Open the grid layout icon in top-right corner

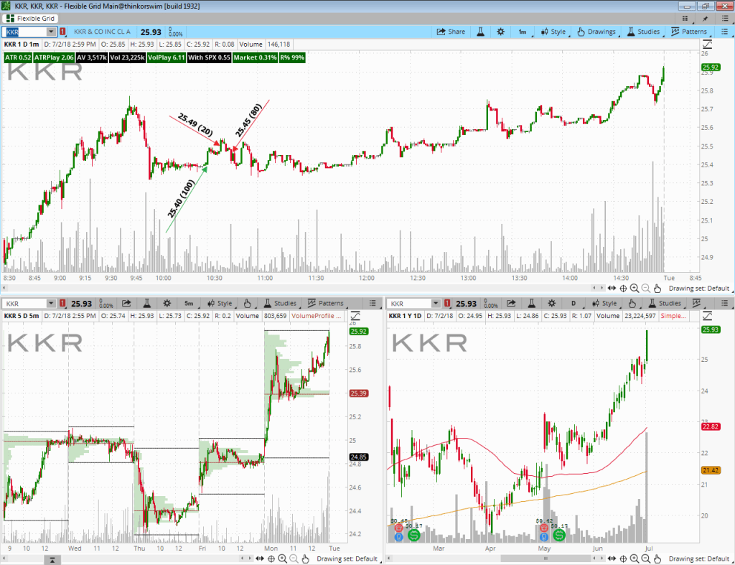(x=687, y=17)
